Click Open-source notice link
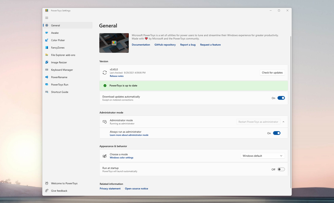This screenshot has width=334, height=203. click(136, 189)
